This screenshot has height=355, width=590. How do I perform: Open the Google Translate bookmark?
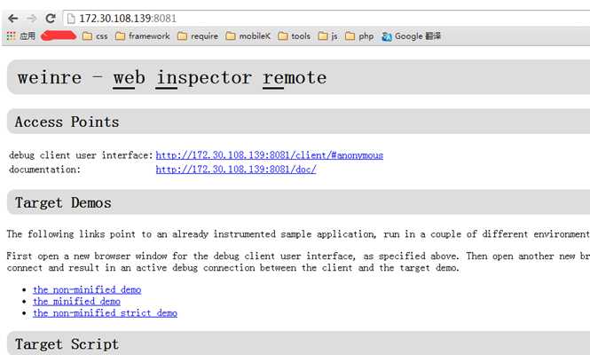[412, 36]
